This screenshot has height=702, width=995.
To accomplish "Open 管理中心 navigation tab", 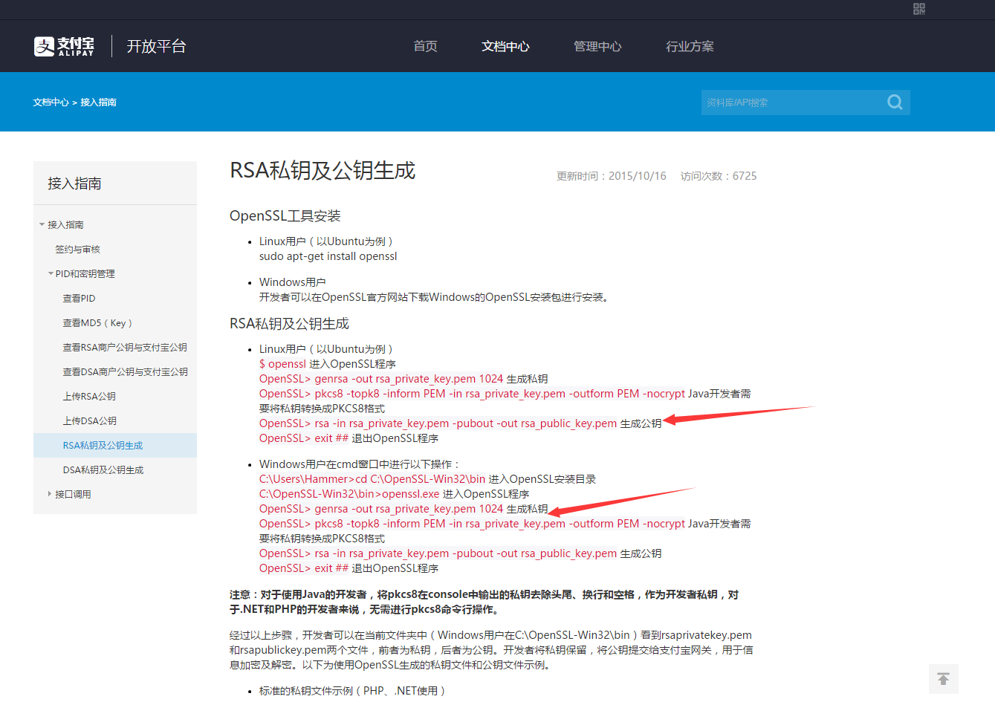I will coord(597,46).
